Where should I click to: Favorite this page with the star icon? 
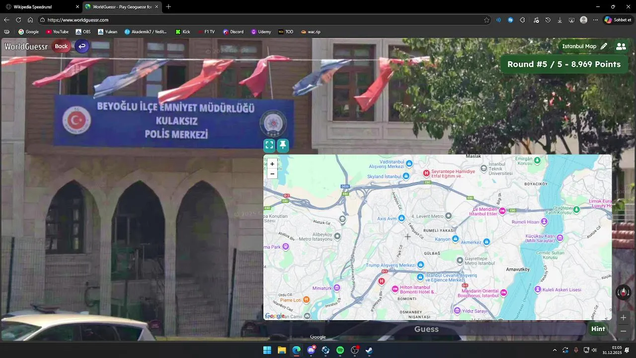coord(486,20)
